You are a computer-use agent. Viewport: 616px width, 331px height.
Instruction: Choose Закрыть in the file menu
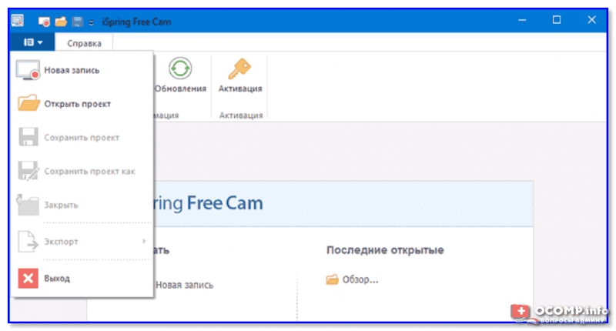click(82, 205)
